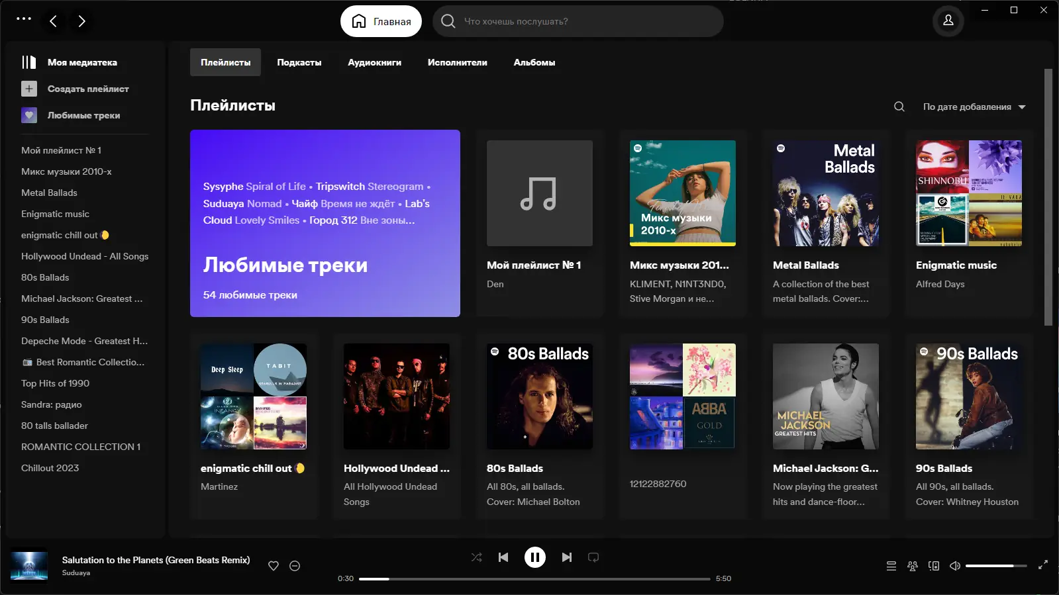Toggle repeat mode

[593, 557]
